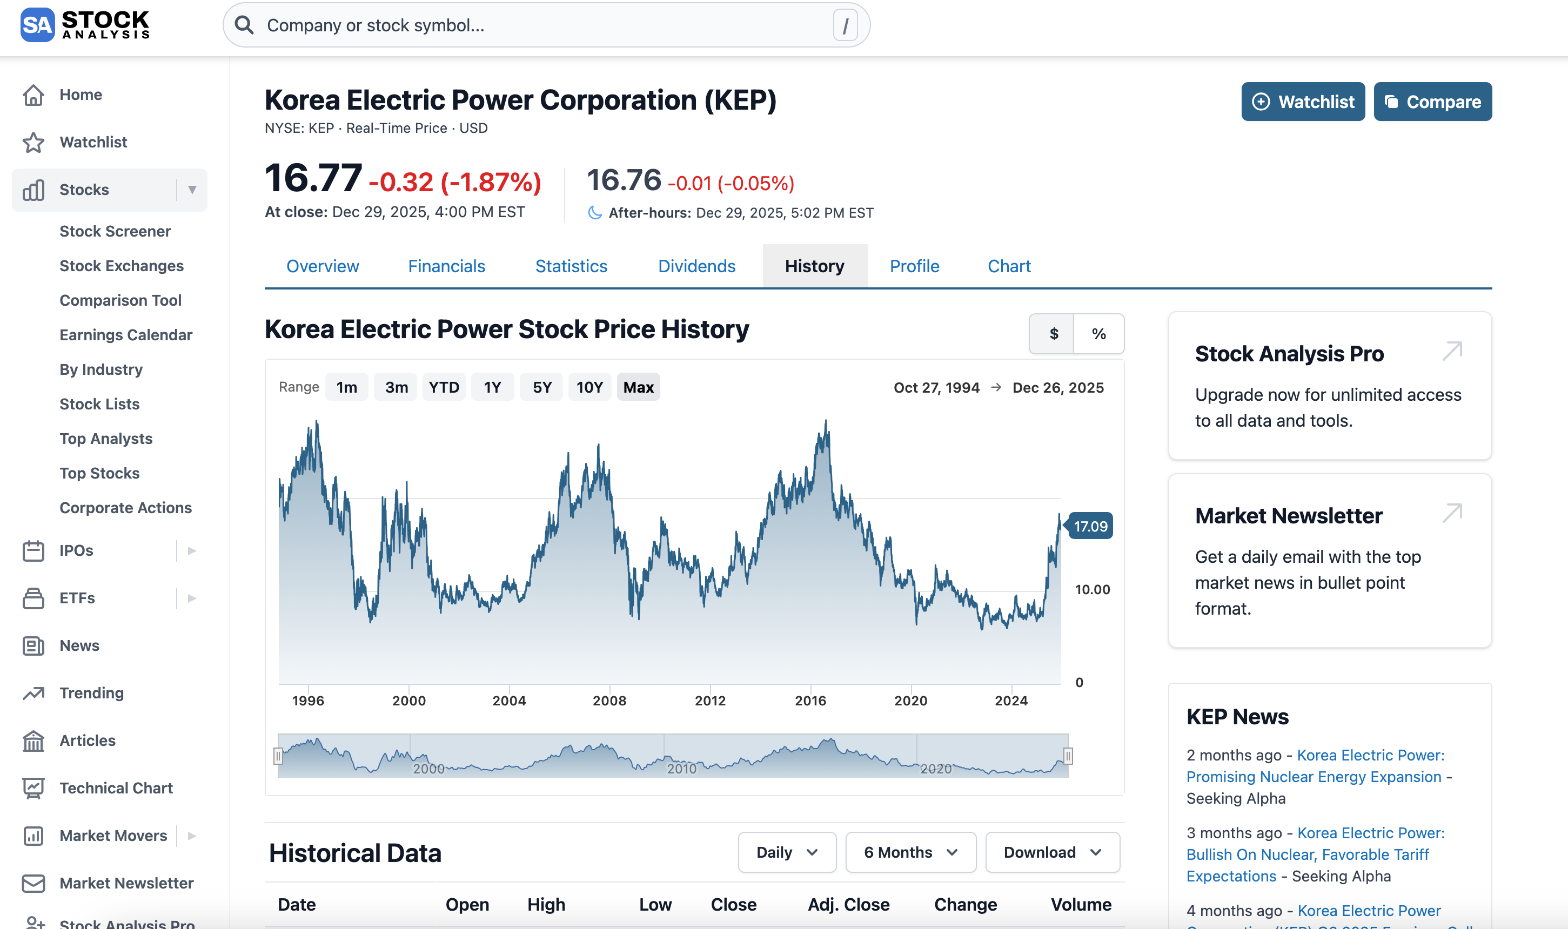Viewport: 1568px width, 929px height.
Task: Open the Daily frequency dropdown
Action: (x=787, y=852)
